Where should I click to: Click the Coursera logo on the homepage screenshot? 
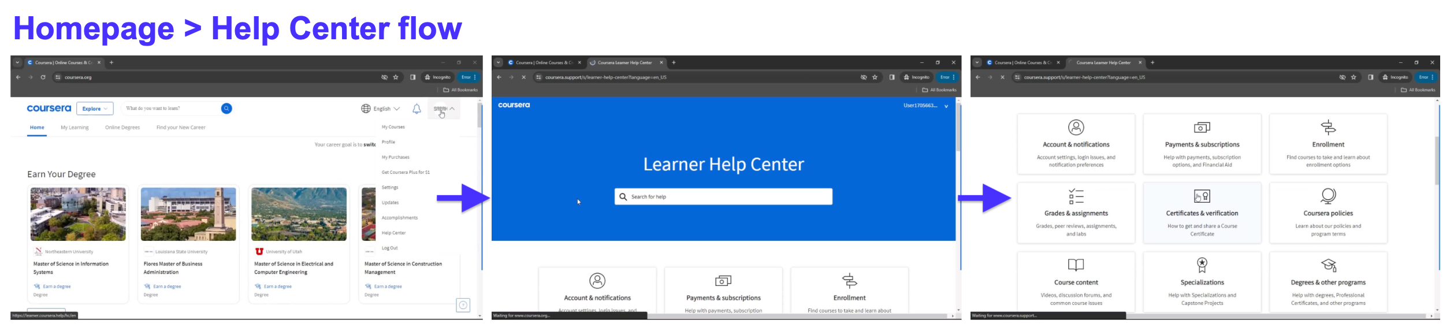49,109
